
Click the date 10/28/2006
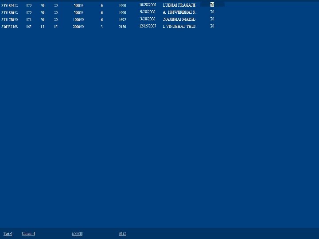(x=148, y=5)
